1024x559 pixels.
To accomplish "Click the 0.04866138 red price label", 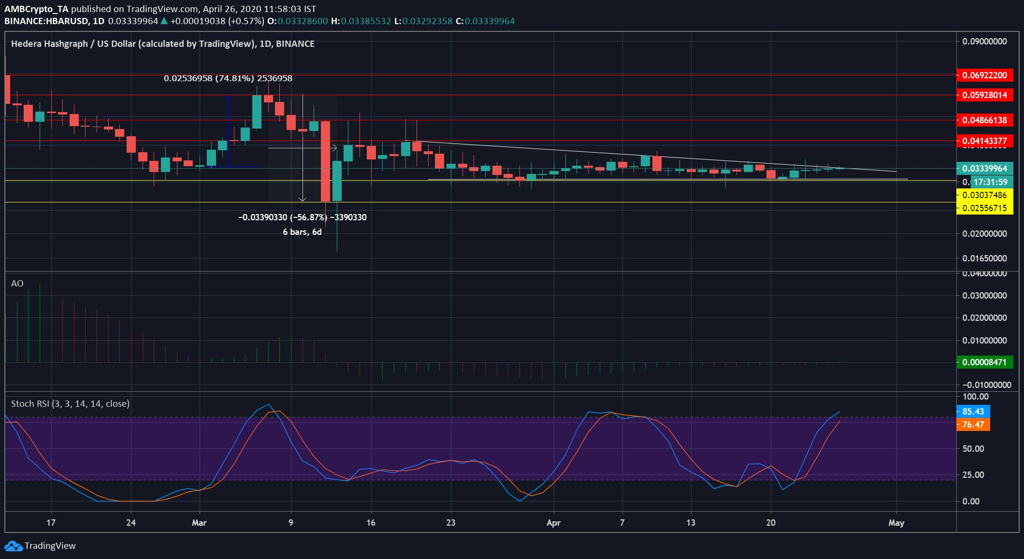I will tap(985, 120).
